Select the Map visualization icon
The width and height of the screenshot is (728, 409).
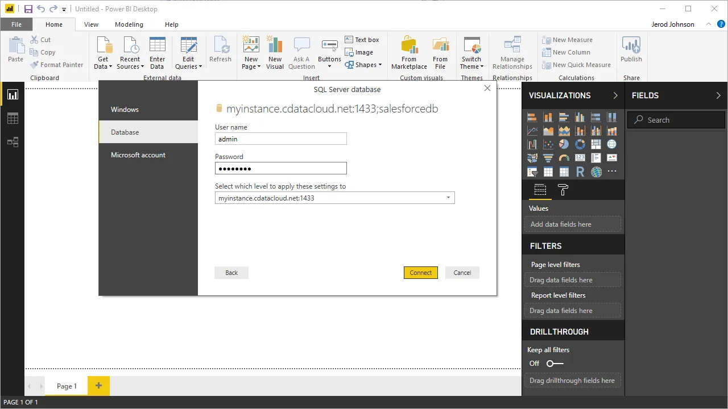(x=611, y=144)
